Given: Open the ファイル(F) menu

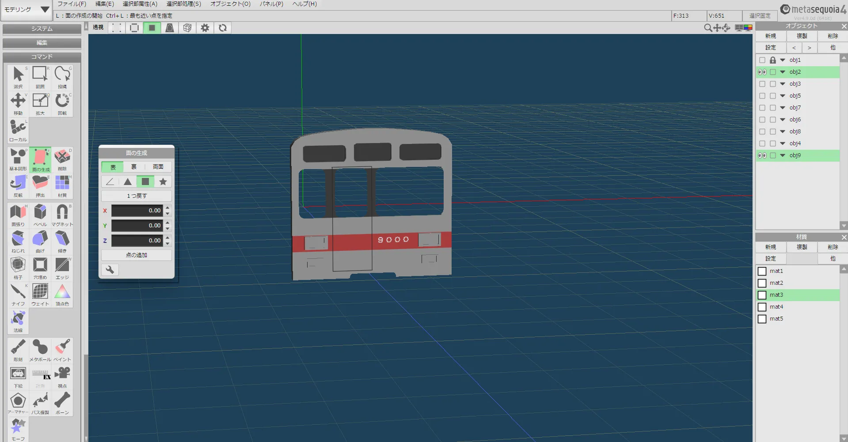Looking at the screenshot, I should click(72, 4).
